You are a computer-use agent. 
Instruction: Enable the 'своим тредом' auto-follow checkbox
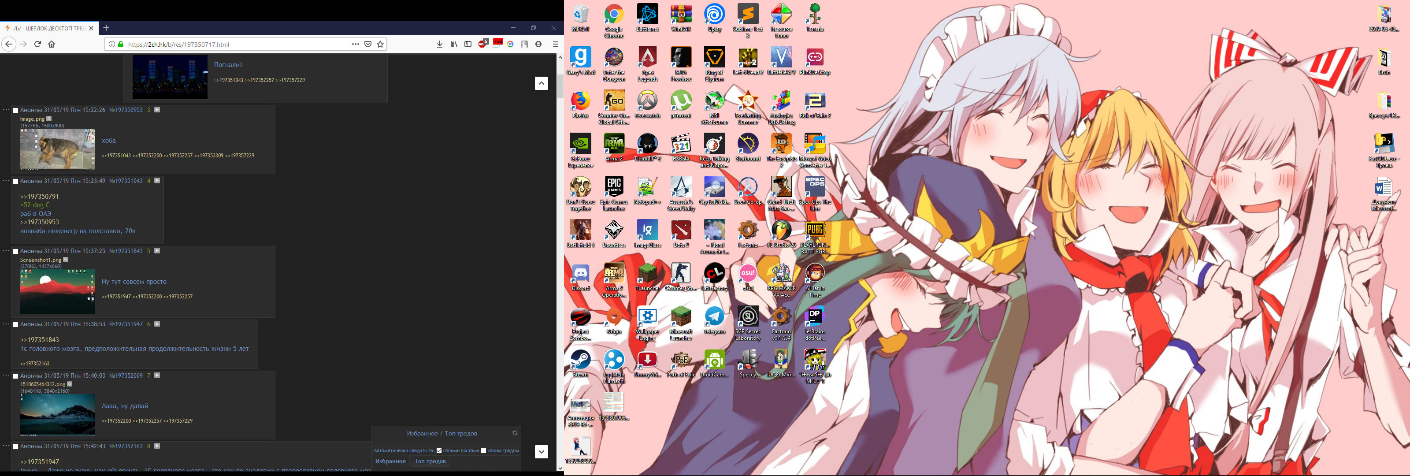point(483,451)
